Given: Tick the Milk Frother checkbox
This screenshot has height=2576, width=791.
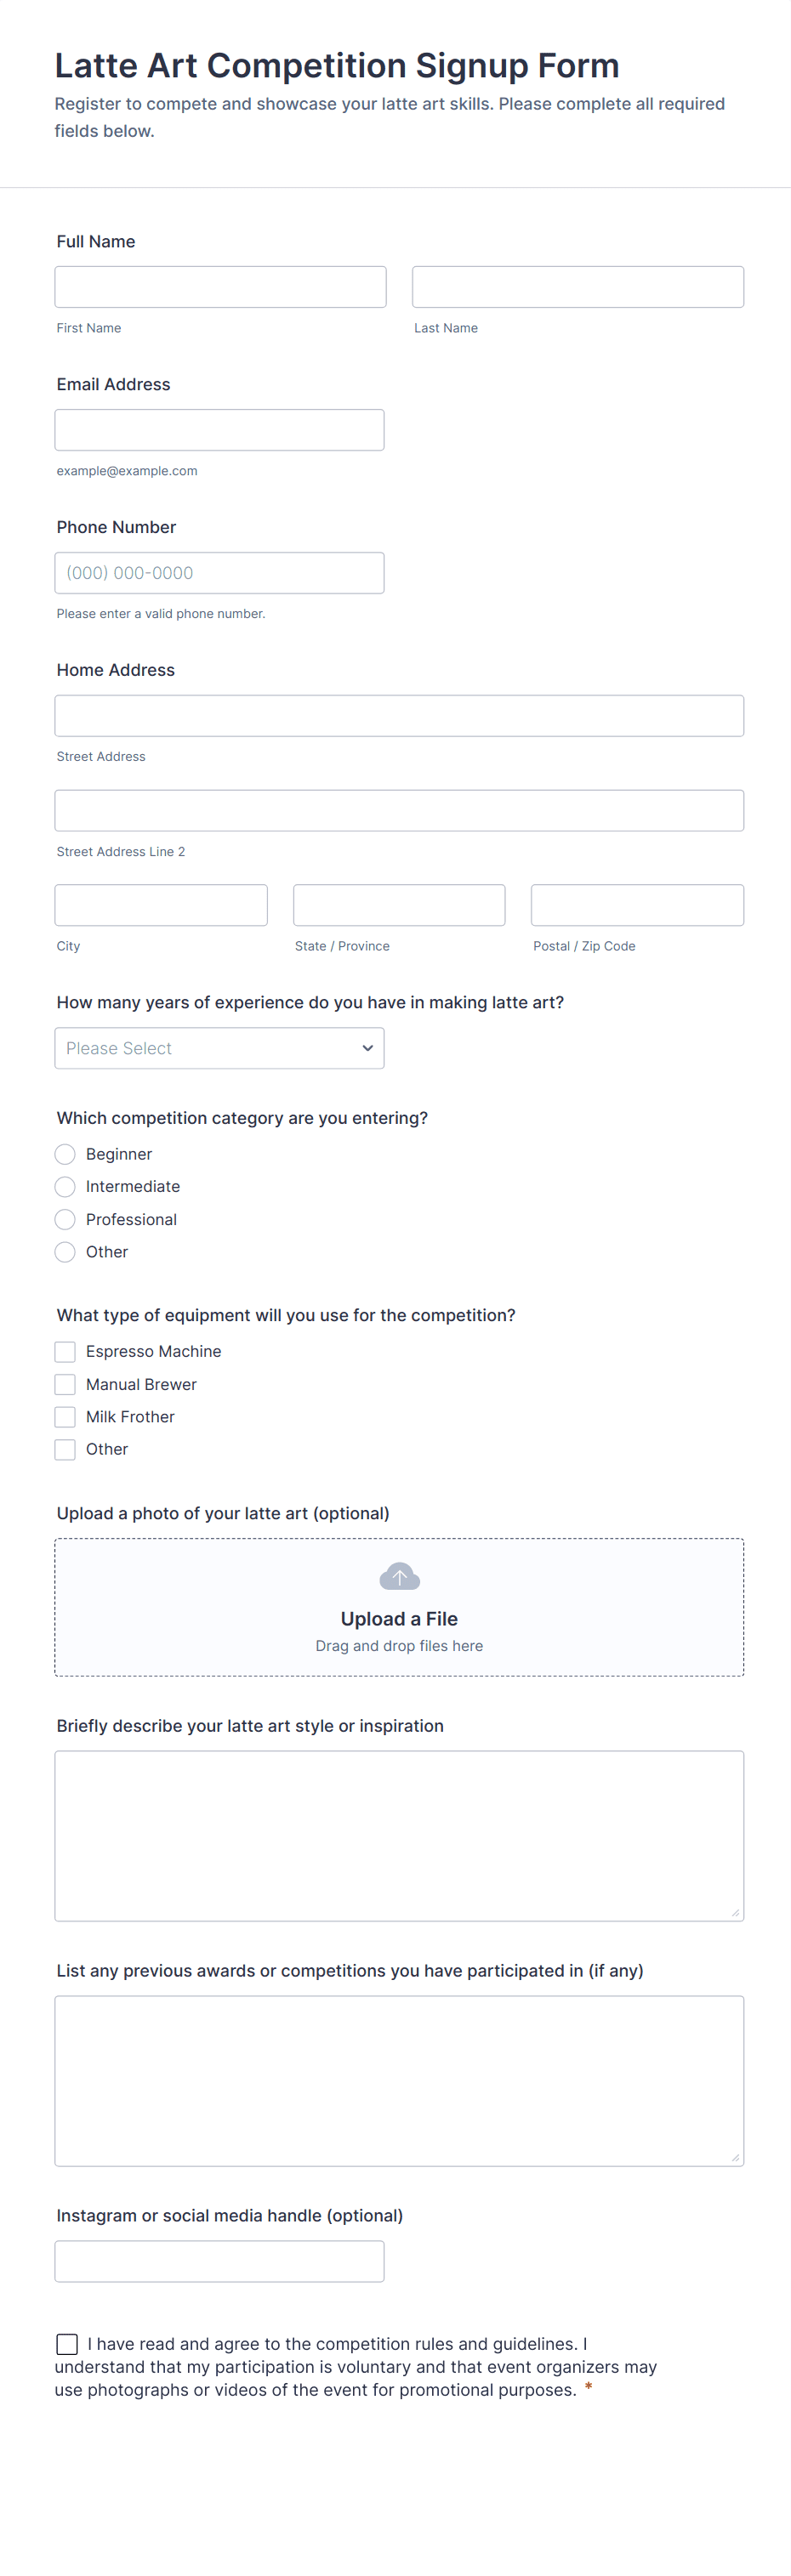Looking at the screenshot, I should point(65,1417).
